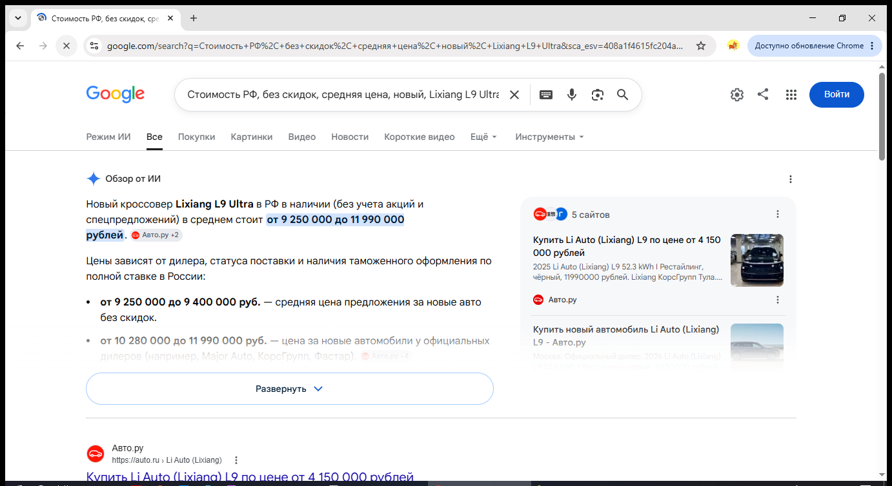892x486 pixels.
Task: Maximize or restore the Chrome window
Action: (842, 18)
